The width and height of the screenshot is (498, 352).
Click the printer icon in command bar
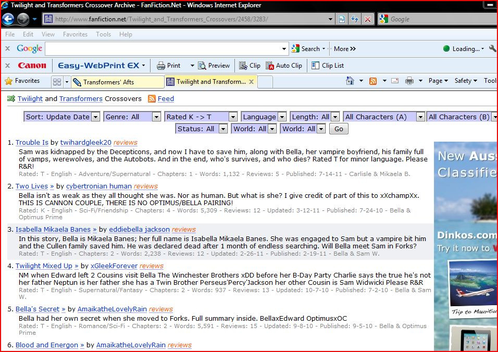coord(409,81)
